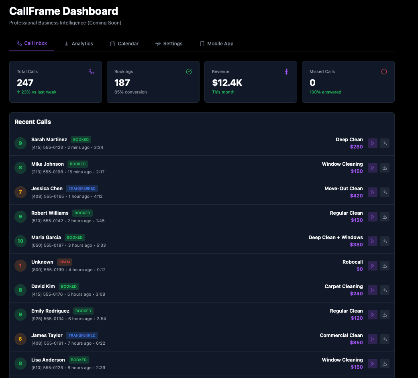Click the TRANSFERRED badge on Jessica Chen's row

82,189
